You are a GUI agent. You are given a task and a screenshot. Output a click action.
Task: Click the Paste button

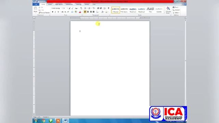pyautogui.click(x=35, y=10)
